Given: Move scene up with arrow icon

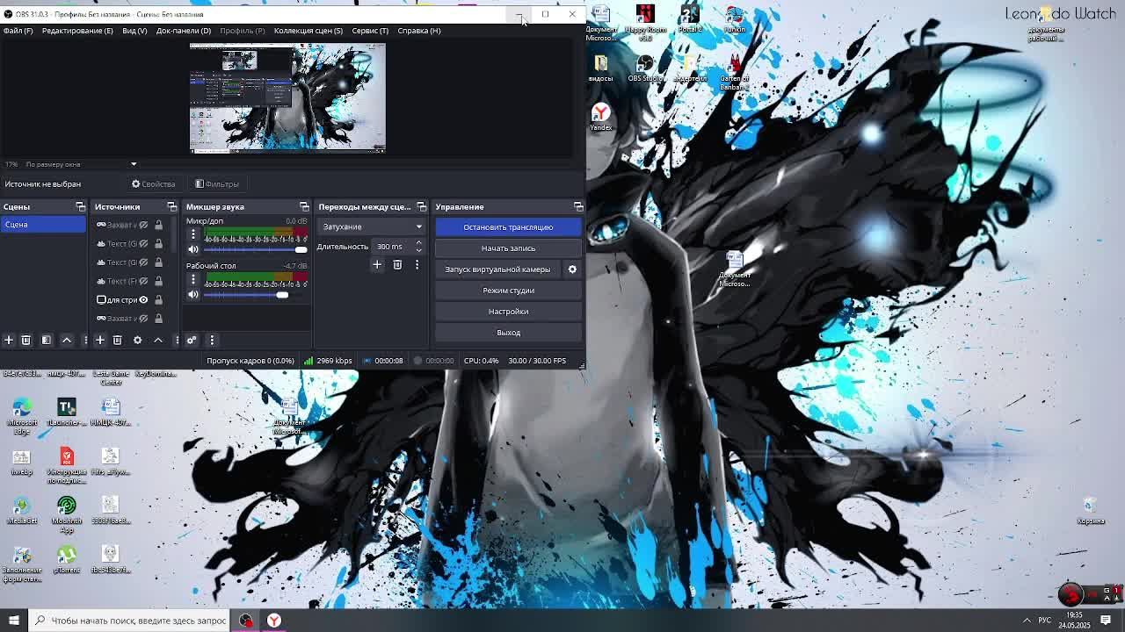Looking at the screenshot, I should [67, 340].
